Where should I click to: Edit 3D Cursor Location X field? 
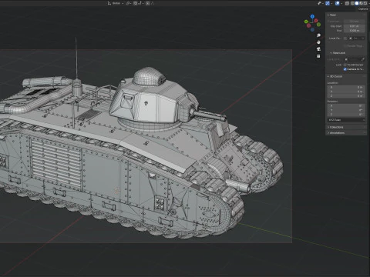click(x=346, y=87)
